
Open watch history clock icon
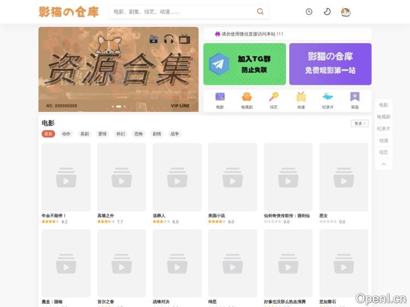coord(309,11)
